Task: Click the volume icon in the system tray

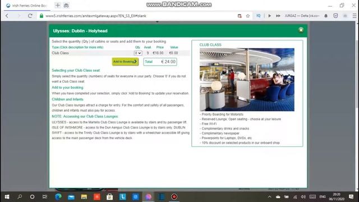Action: (303, 197)
